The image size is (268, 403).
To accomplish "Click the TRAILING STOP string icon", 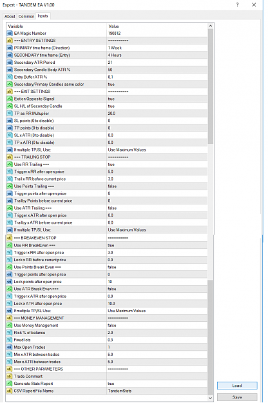I will [10, 157].
